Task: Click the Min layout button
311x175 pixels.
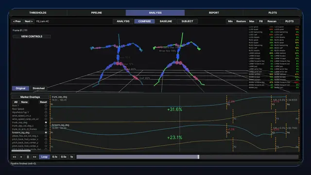Action: tap(230, 21)
